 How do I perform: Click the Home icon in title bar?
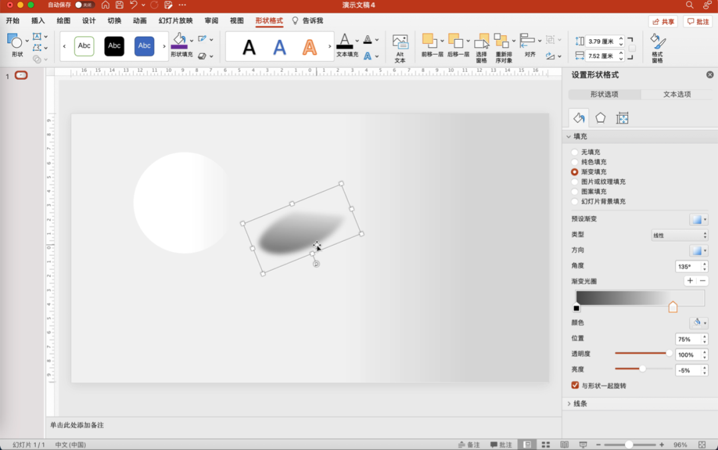pos(105,5)
